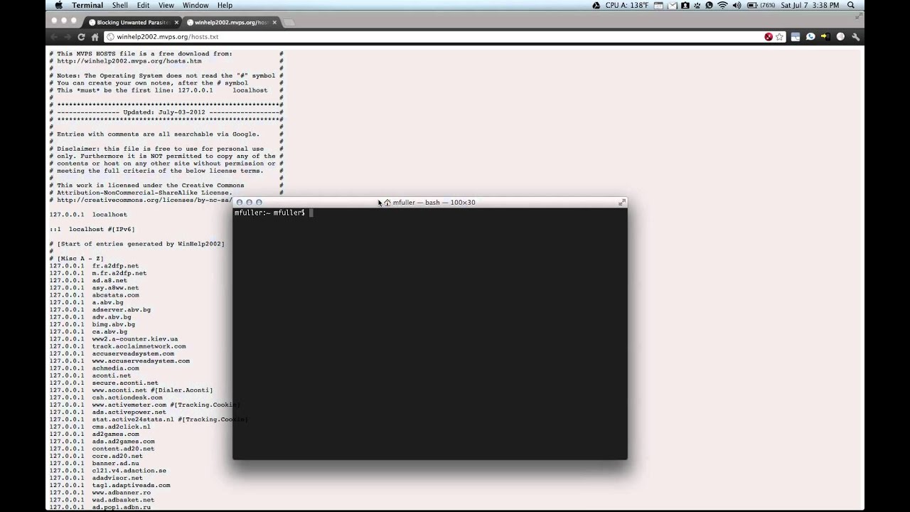910x512 pixels.
Task: Open the Wi-Fi status menu
Action: tap(723, 5)
